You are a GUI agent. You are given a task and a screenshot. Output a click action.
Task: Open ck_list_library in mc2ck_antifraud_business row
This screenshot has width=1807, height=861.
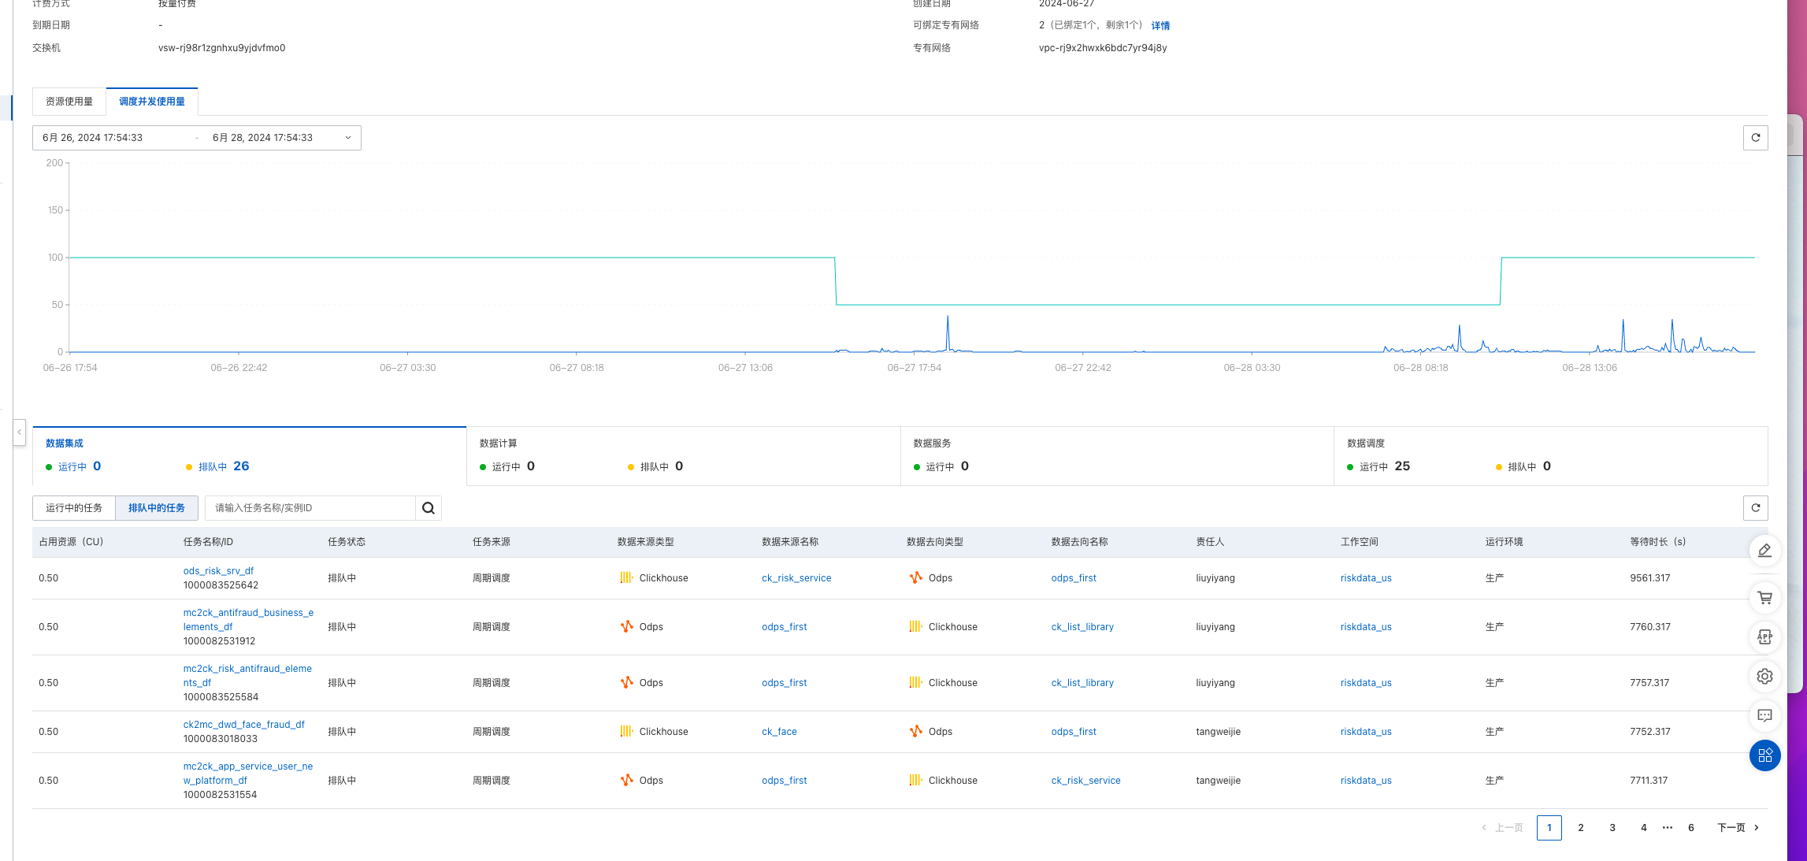(1082, 627)
